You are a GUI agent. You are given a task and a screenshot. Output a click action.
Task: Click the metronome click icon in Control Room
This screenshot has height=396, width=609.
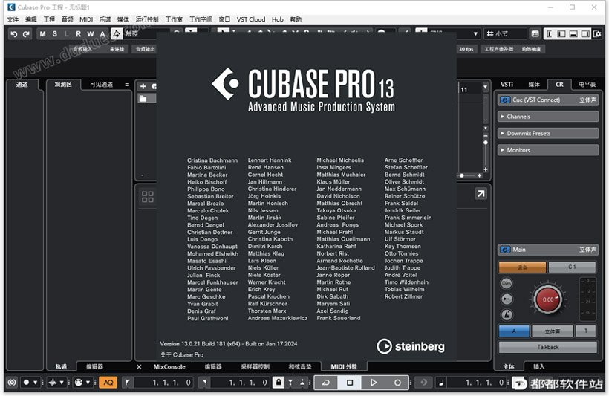point(507,315)
